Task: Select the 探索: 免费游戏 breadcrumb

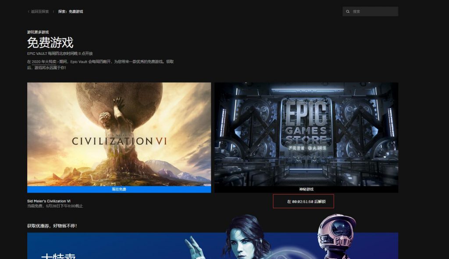Action: tap(71, 12)
